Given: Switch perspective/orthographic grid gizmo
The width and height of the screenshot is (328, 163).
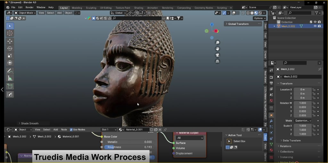Looking at the screenshot, I should tap(217, 61).
